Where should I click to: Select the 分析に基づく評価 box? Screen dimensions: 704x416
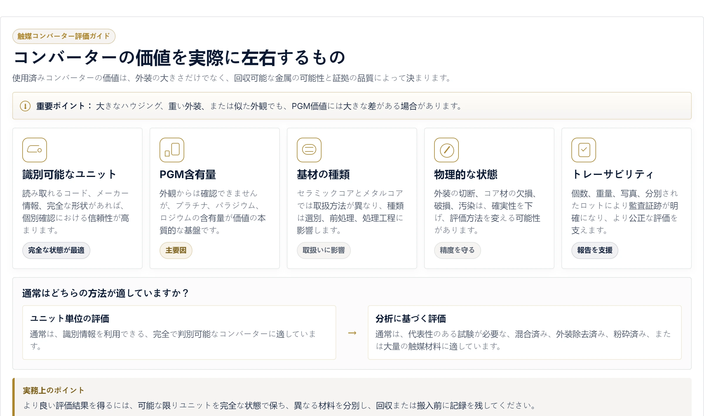(525, 333)
